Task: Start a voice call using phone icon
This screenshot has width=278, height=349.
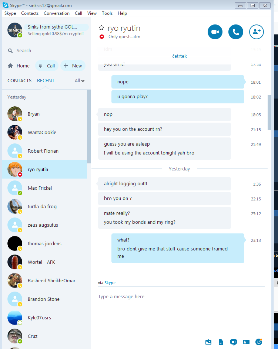Action: (x=235, y=32)
